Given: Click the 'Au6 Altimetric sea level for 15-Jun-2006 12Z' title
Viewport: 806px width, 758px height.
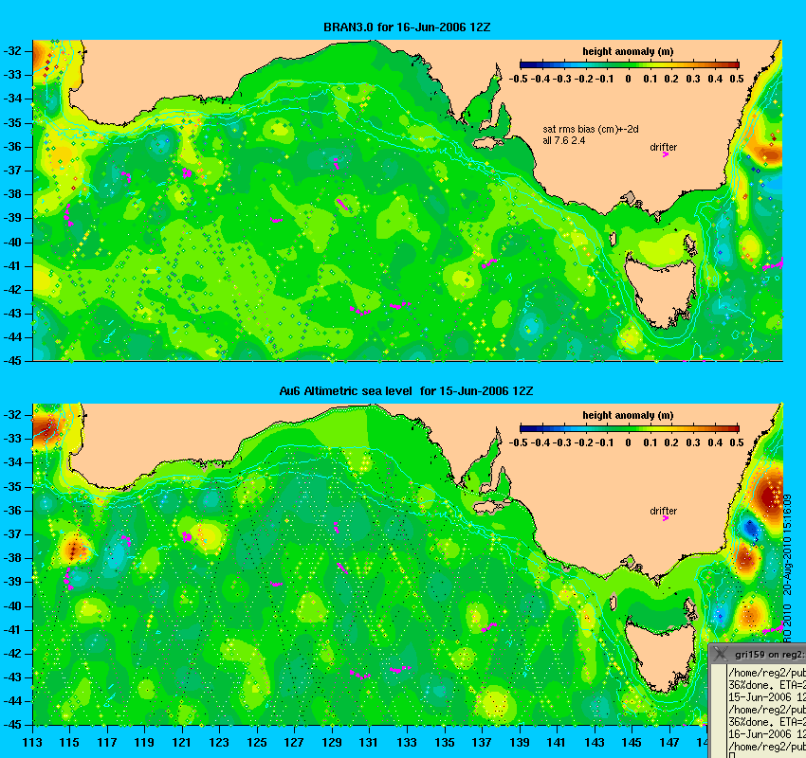Looking at the screenshot, I should [x=406, y=391].
